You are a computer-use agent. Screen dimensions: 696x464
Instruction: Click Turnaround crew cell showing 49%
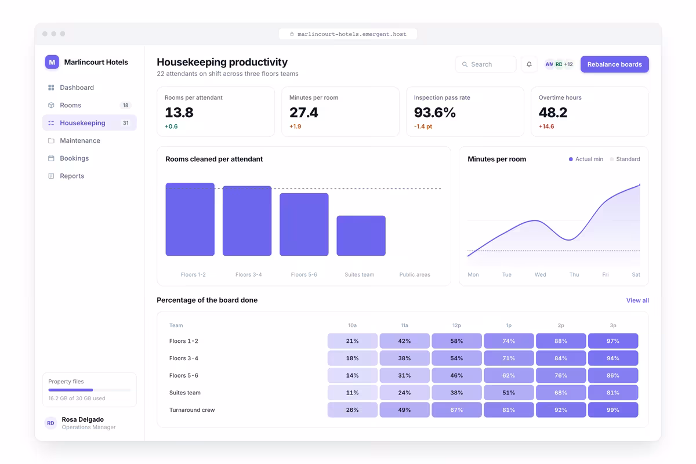click(404, 409)
